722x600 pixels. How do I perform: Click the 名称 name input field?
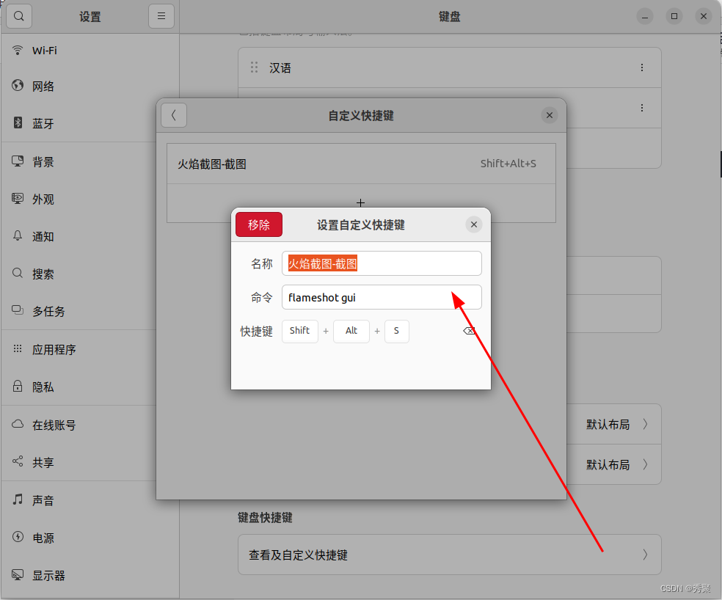coord(382,263)
